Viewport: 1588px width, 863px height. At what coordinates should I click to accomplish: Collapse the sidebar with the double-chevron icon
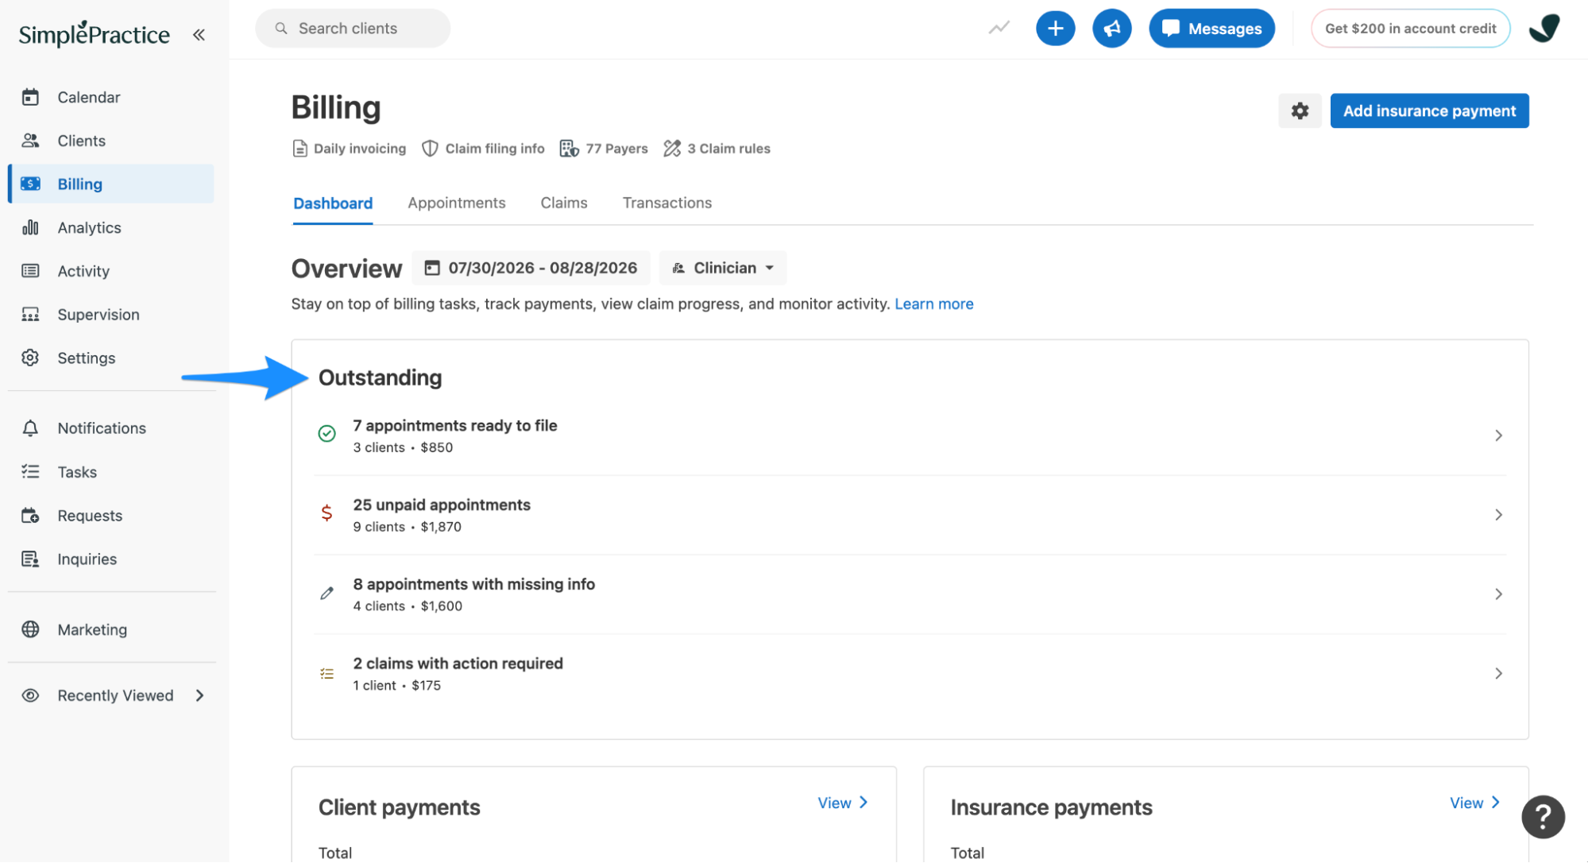click(x=199, y=34)
